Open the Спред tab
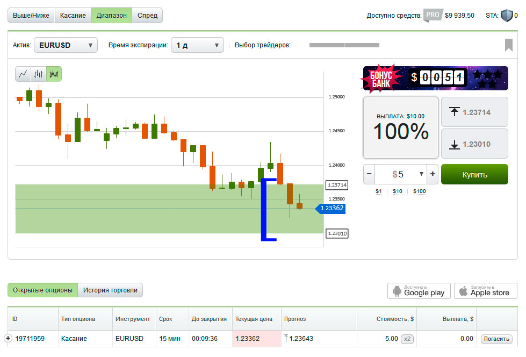526x357 pixels. point(147,16)
